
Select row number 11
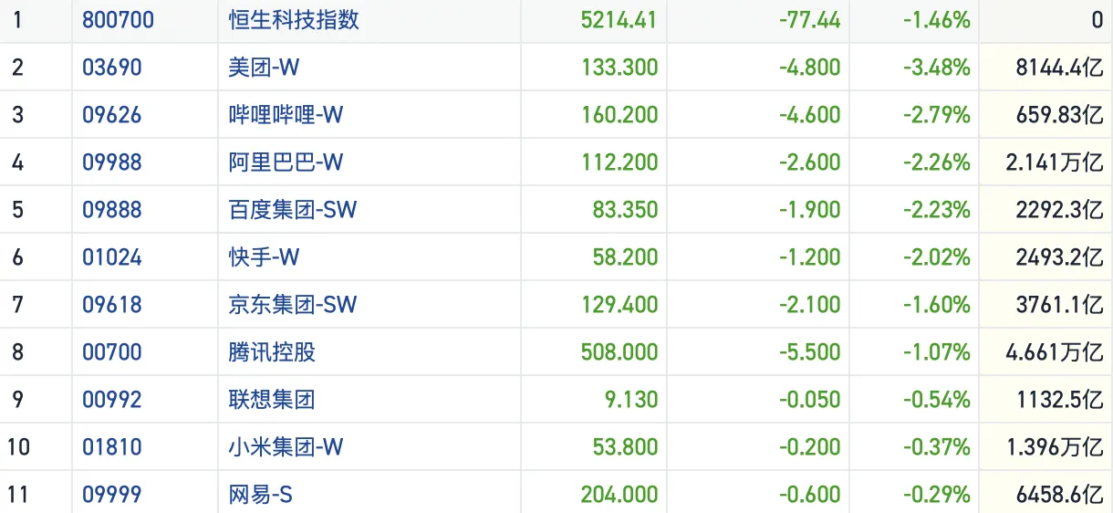pyautogui.click(x=18, y=495)
